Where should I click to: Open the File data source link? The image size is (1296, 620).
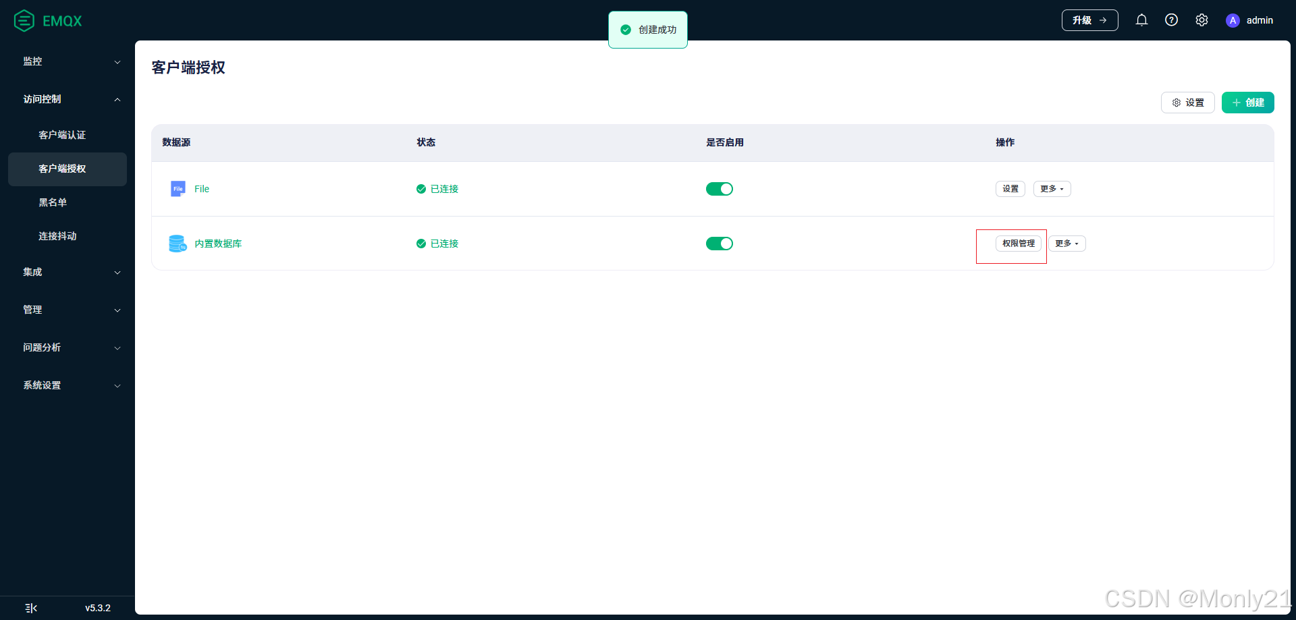point(202,189)
